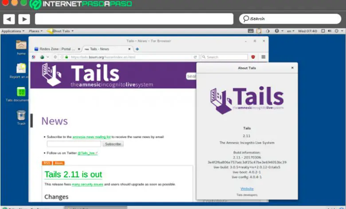Screen dimensions: 346x209
Task: Click the Changes heading text
Action: (56, 197)
